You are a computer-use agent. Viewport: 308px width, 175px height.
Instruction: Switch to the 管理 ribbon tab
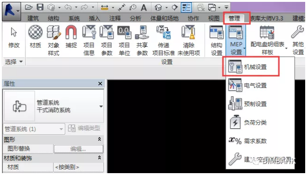[234, 18]
